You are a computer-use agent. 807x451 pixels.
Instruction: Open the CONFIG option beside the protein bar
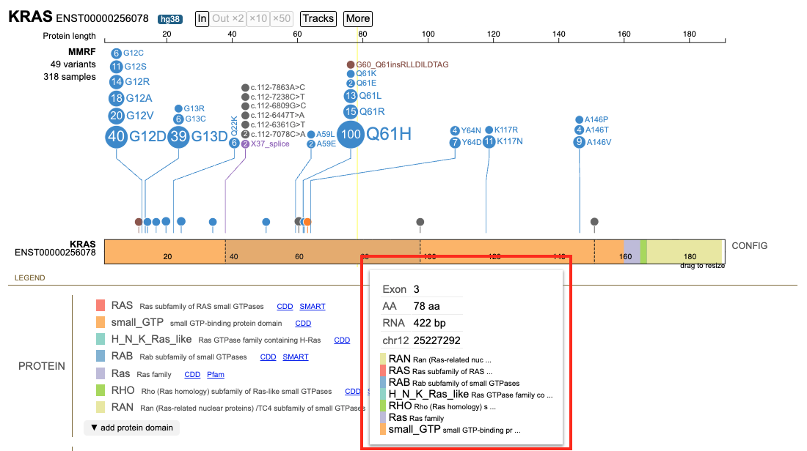point(749,245)
